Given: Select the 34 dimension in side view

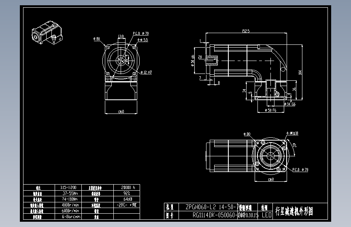Looking at the screenshot, I should pos(244,91).
